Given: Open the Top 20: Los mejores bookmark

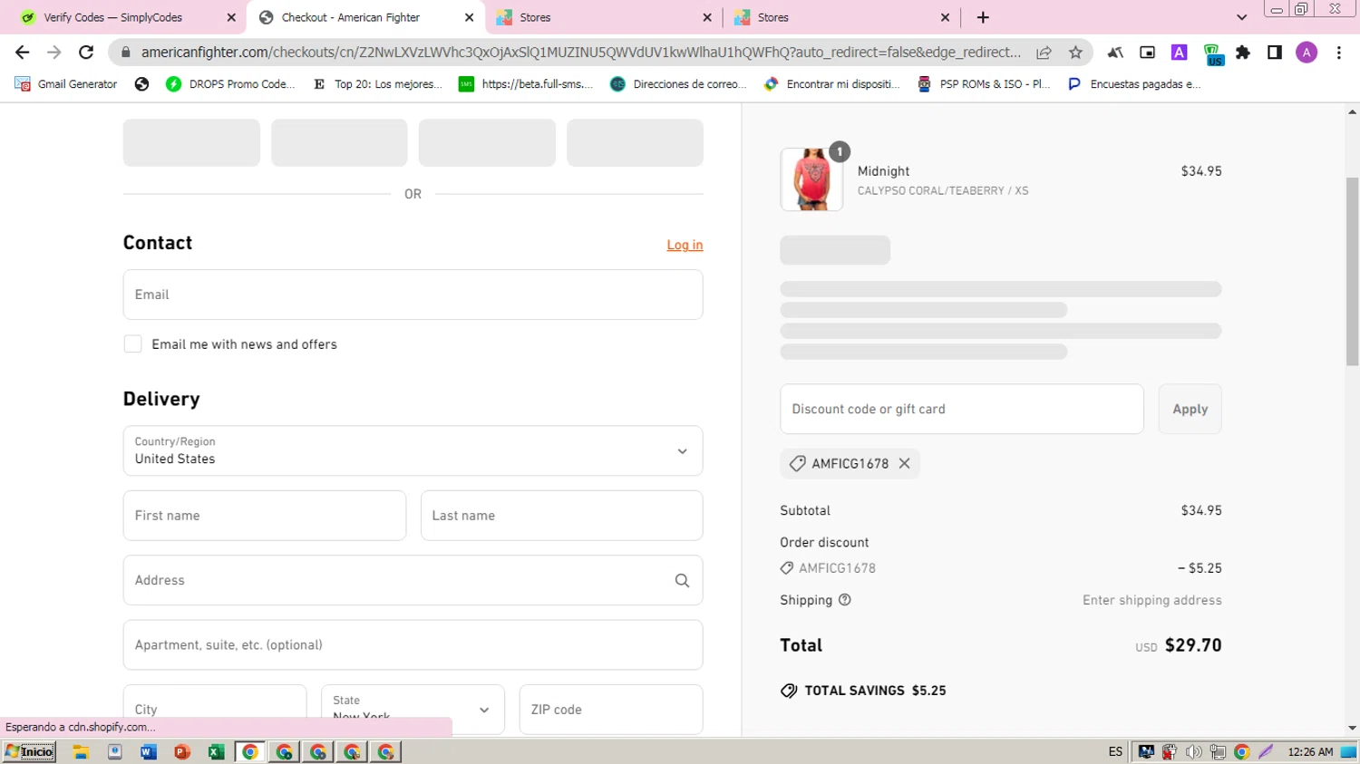Looking at the screenshot, I should point(377,83).
